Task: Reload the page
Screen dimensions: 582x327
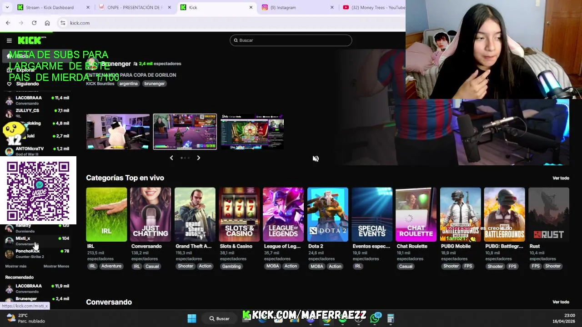Action: pos(34,23)
